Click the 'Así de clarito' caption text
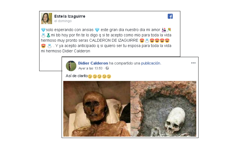The image size is (252, 152). [77, 76]
